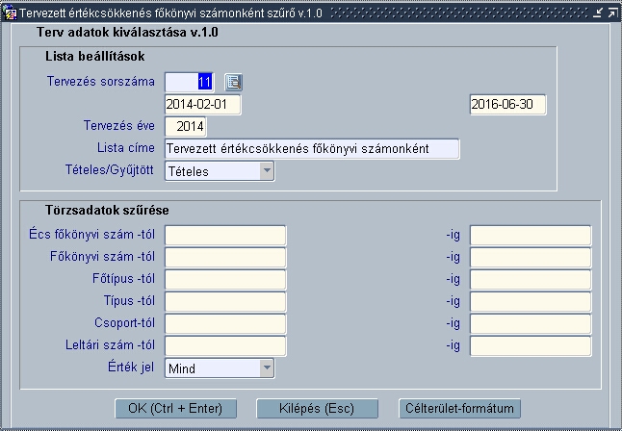Click the end date field 2016-06-30
The height and width of the screenshot is (431, 622).
pos(507,104)
